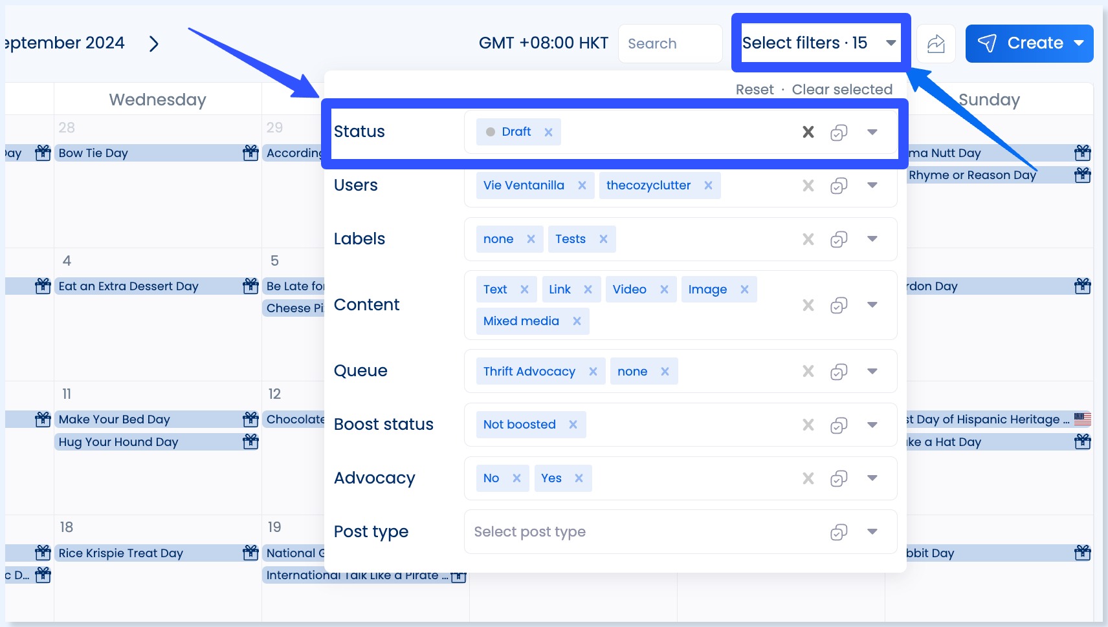This screenshot has height=627, width=1108.
Task: Clear all Queue filter values
Action: (x=808, y=372)
